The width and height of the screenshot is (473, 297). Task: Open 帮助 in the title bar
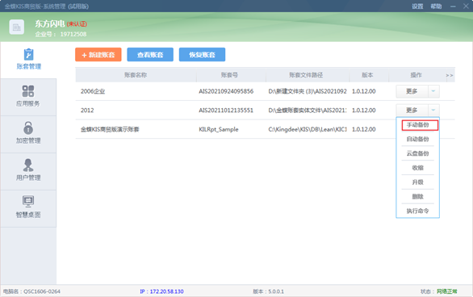436,6
